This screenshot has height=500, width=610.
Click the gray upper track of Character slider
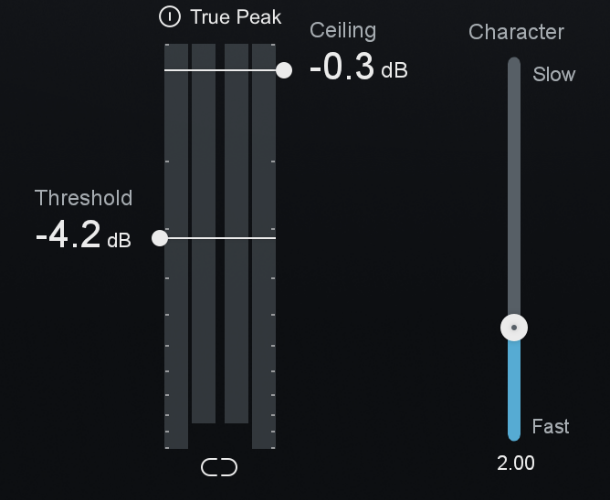pos(514,182)
